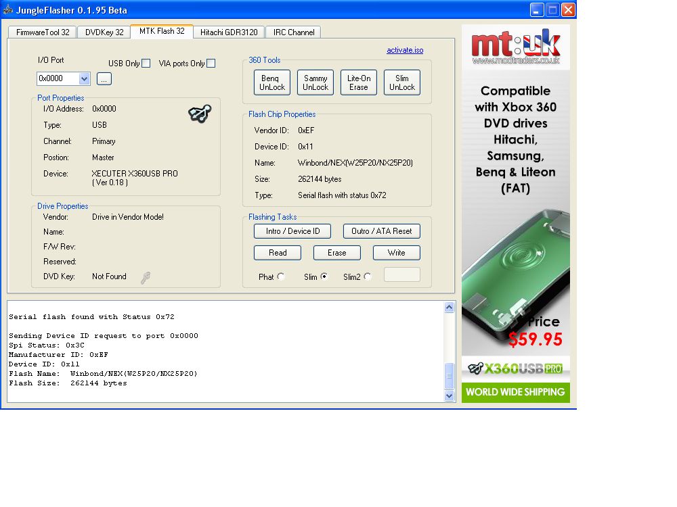Screen dimensions: 677x507
Task: Open the IRC Channel tab
Action: [x=294, y=32]
